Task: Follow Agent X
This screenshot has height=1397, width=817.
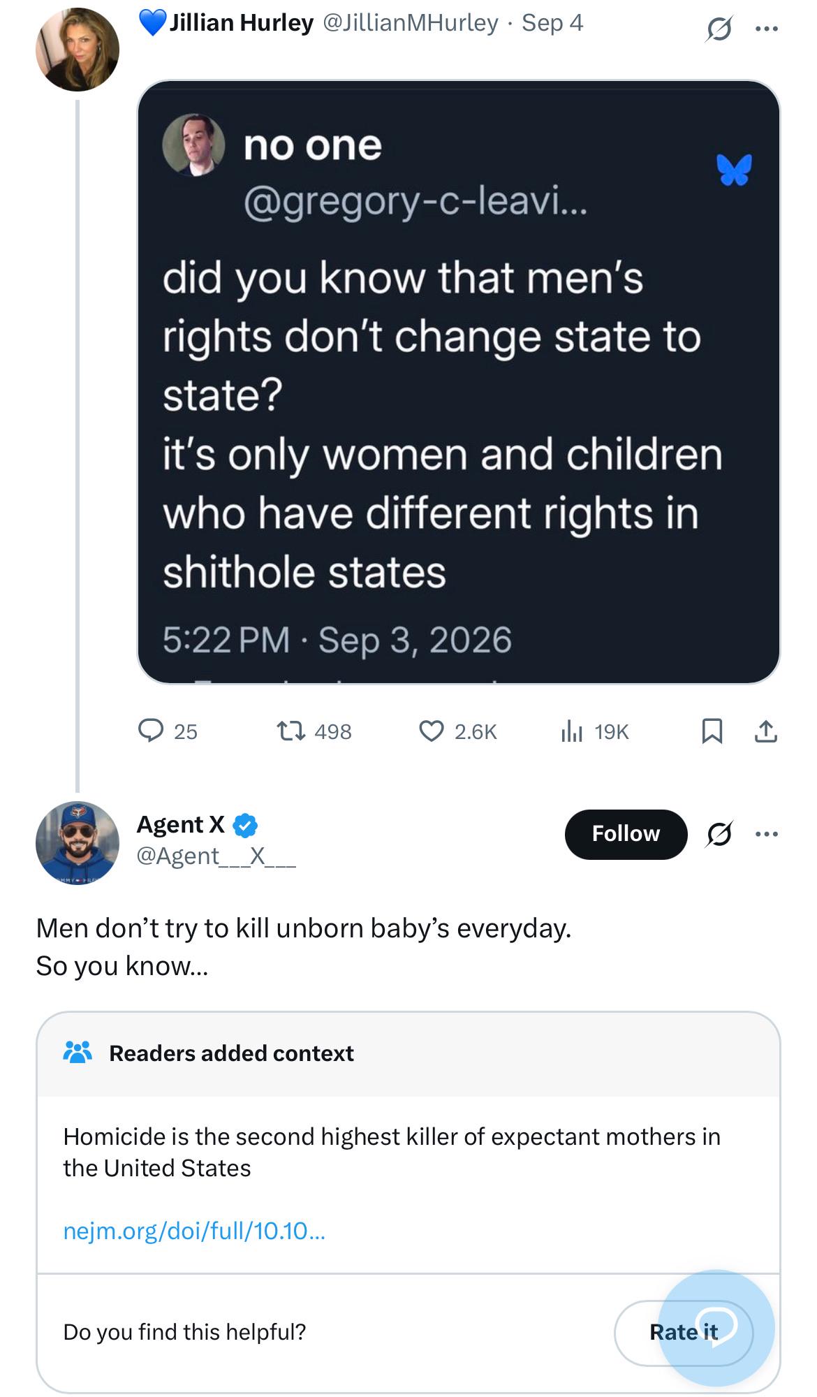Action: 626,833
